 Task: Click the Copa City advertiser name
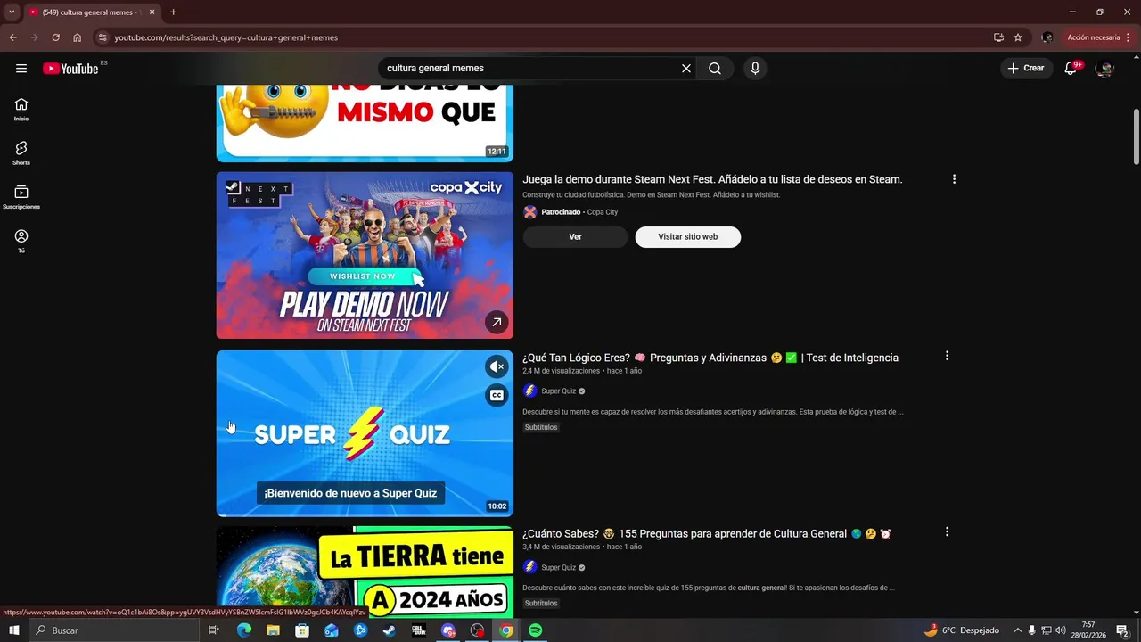[603, 212]
